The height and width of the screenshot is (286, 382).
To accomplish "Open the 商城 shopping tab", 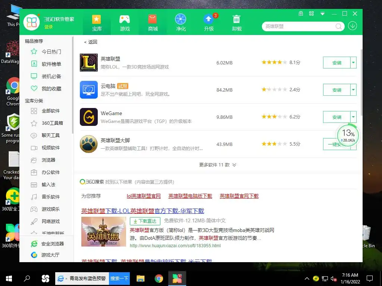I will pos(153,23).
